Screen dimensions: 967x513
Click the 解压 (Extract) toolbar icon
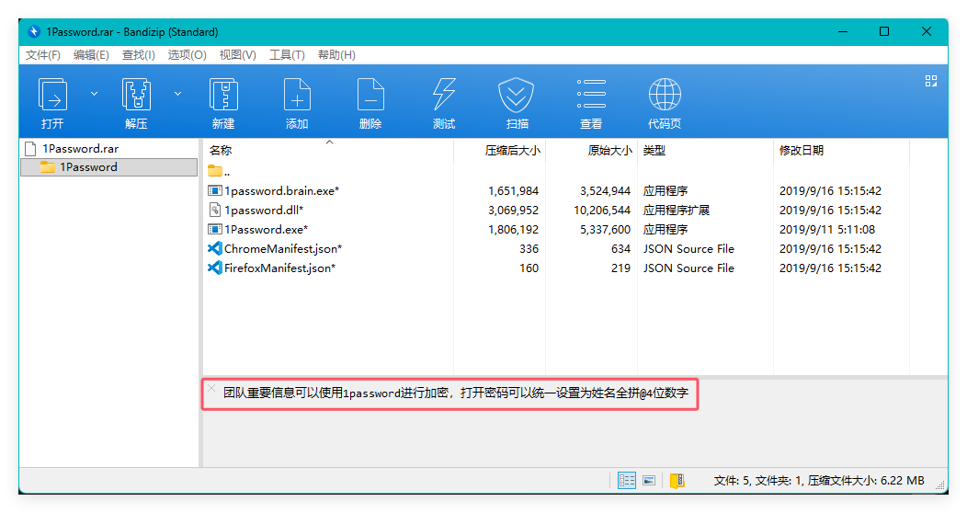pos(136,95)
